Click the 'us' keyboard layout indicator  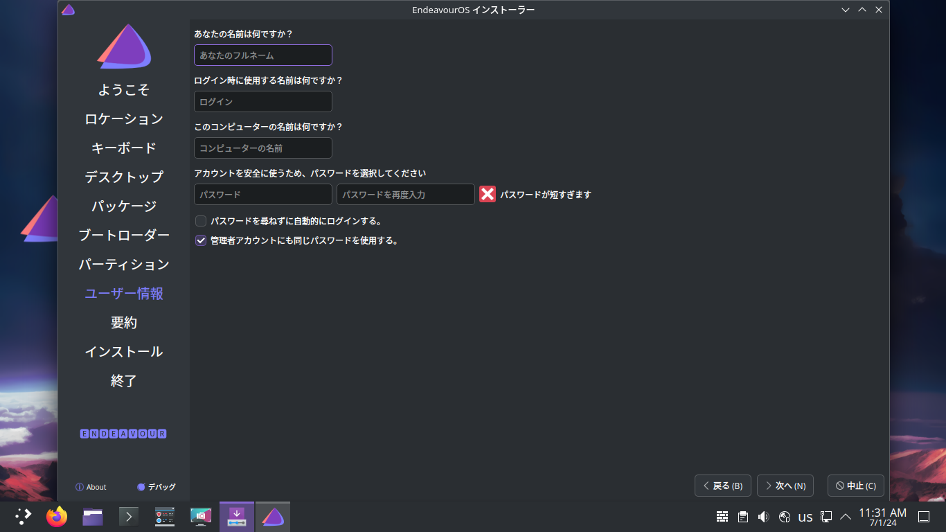[x=805, y=517]
